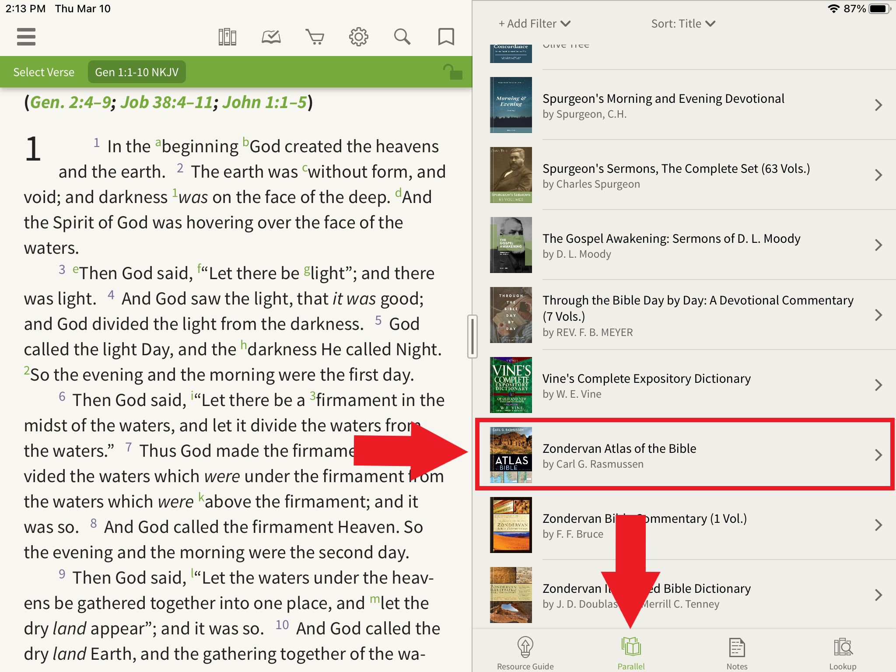
Task: Tap footnote letter m before let the dry
Action: 374,599
